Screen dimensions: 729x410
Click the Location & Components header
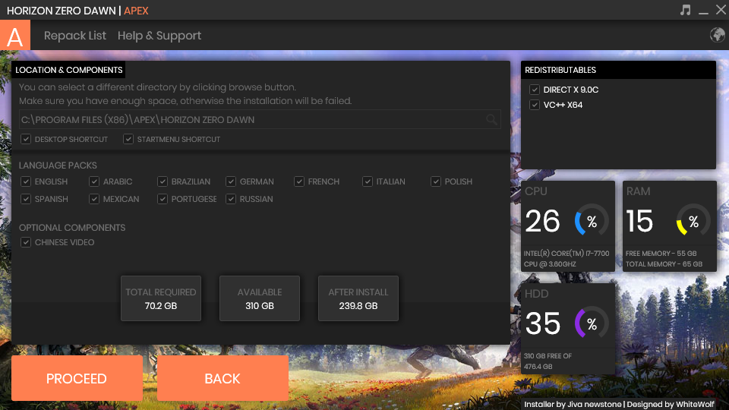(69, 70)
